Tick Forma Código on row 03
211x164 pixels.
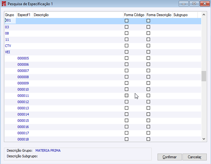127,27
